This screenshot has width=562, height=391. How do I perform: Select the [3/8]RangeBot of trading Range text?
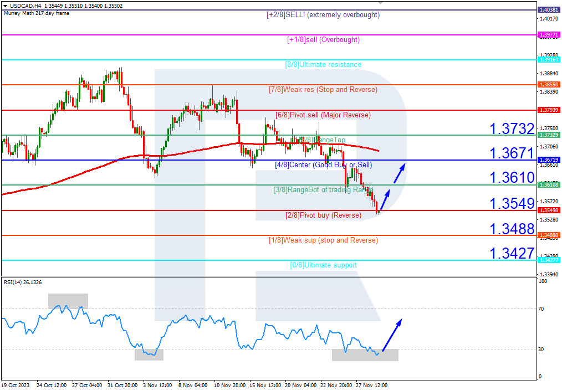(x=323, y=190)
